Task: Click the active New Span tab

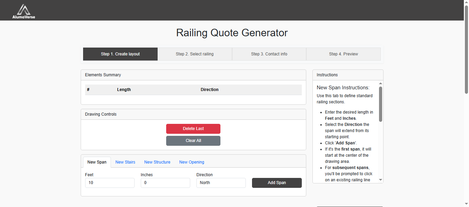Action: (97, 162)
